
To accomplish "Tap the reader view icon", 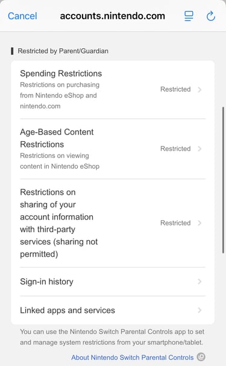I will coord(189,16).
